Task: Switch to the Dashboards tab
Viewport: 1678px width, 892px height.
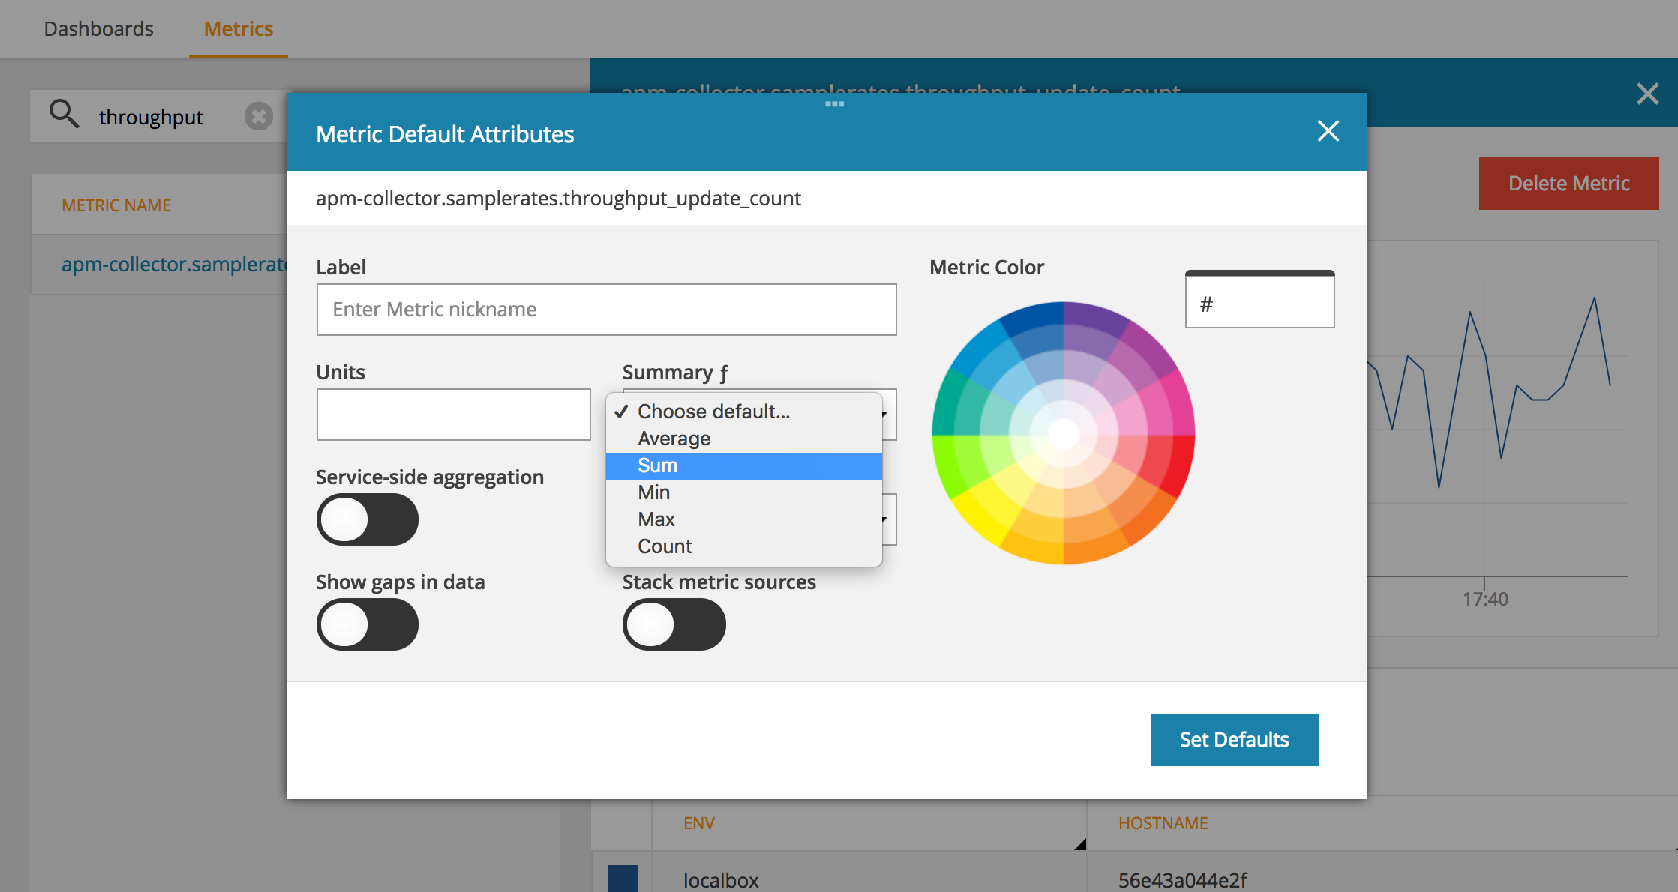Action: point(98,28)
